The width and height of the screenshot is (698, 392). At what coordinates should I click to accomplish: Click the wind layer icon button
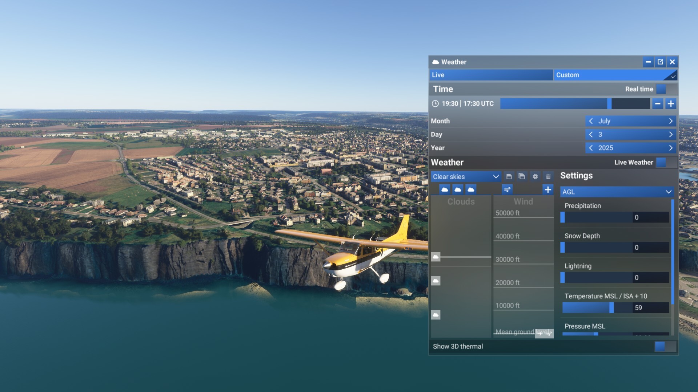[x=507, y=189]
